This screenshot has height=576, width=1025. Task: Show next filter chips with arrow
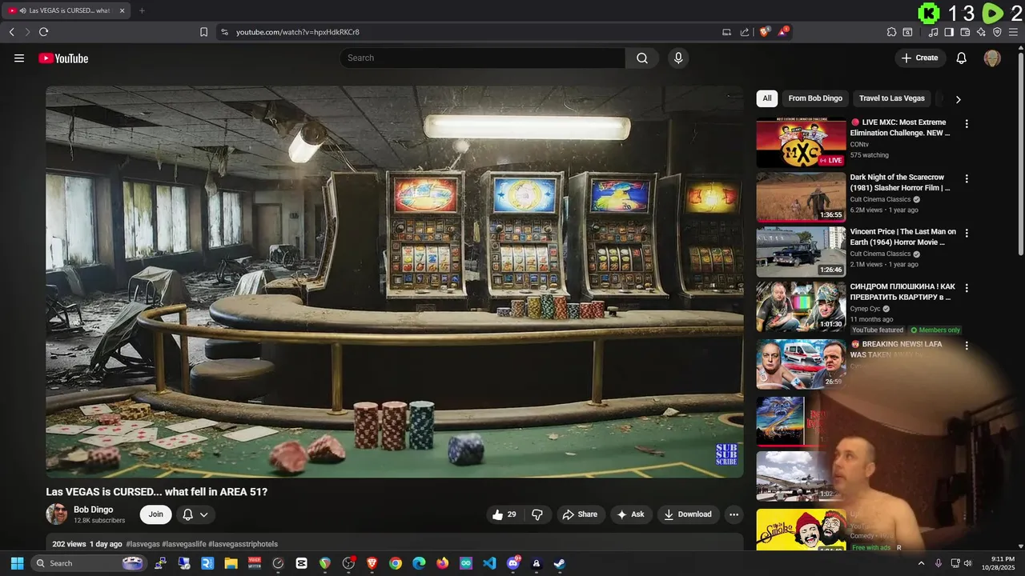point(958,99)
